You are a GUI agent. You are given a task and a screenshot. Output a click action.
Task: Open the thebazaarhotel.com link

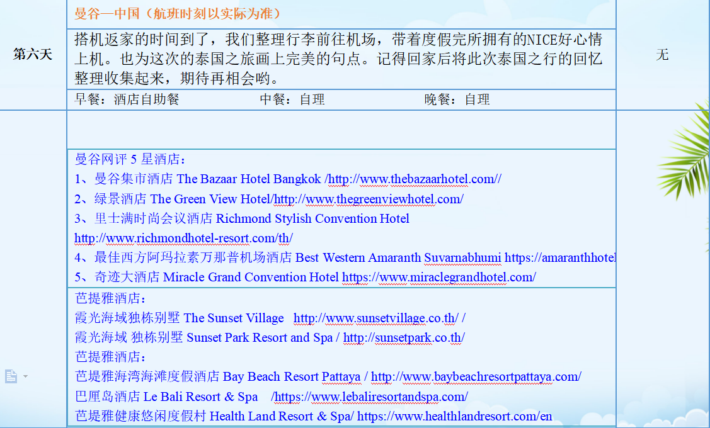[414, 179]
